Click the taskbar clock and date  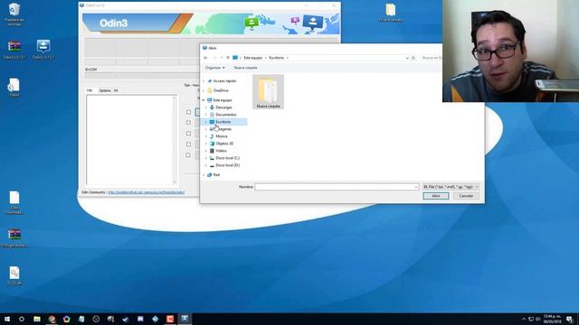click(552, 319)
